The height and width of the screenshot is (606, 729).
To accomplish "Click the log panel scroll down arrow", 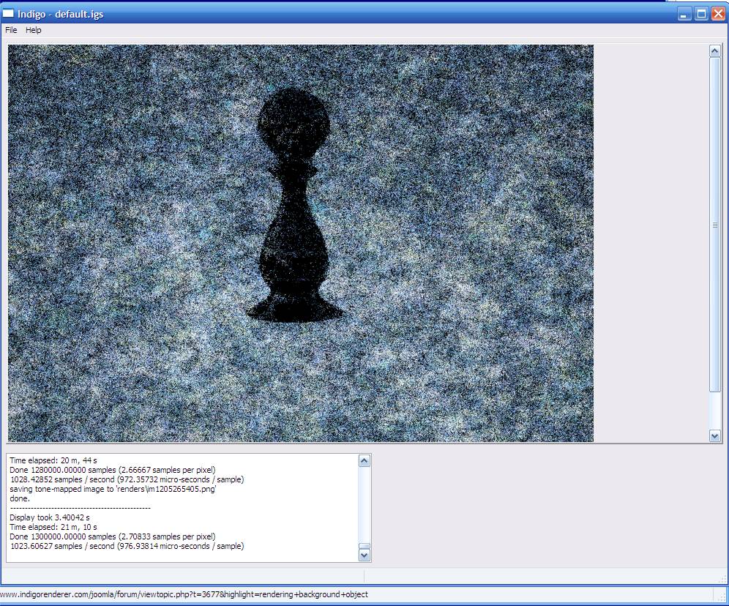I will 364,555.
